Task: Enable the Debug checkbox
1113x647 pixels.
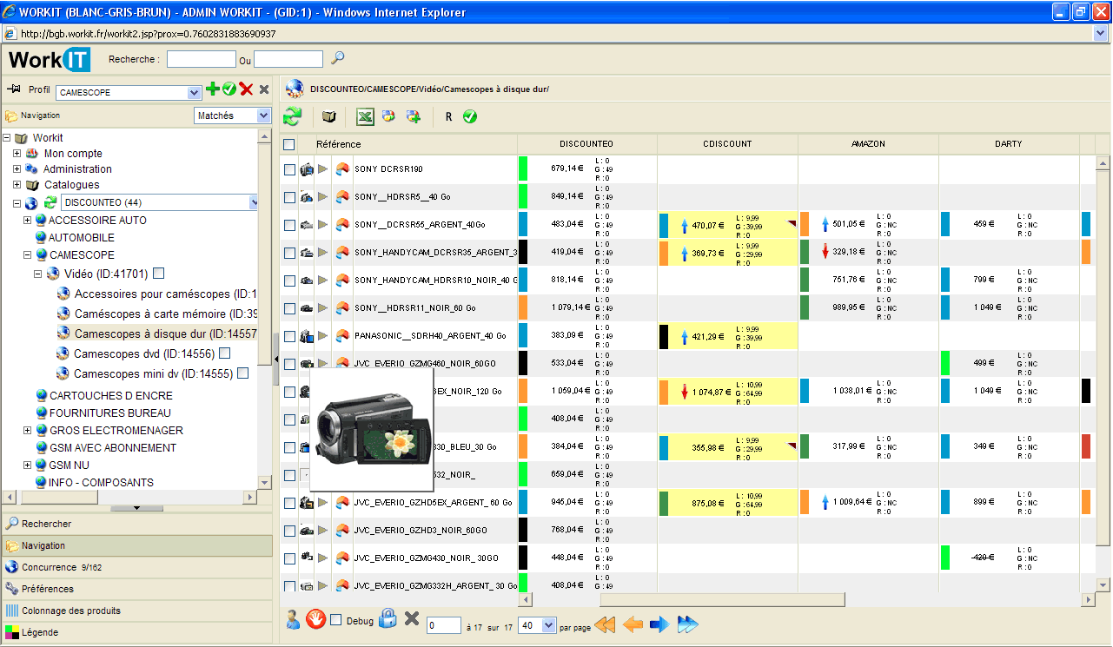Action: point(336,620)
